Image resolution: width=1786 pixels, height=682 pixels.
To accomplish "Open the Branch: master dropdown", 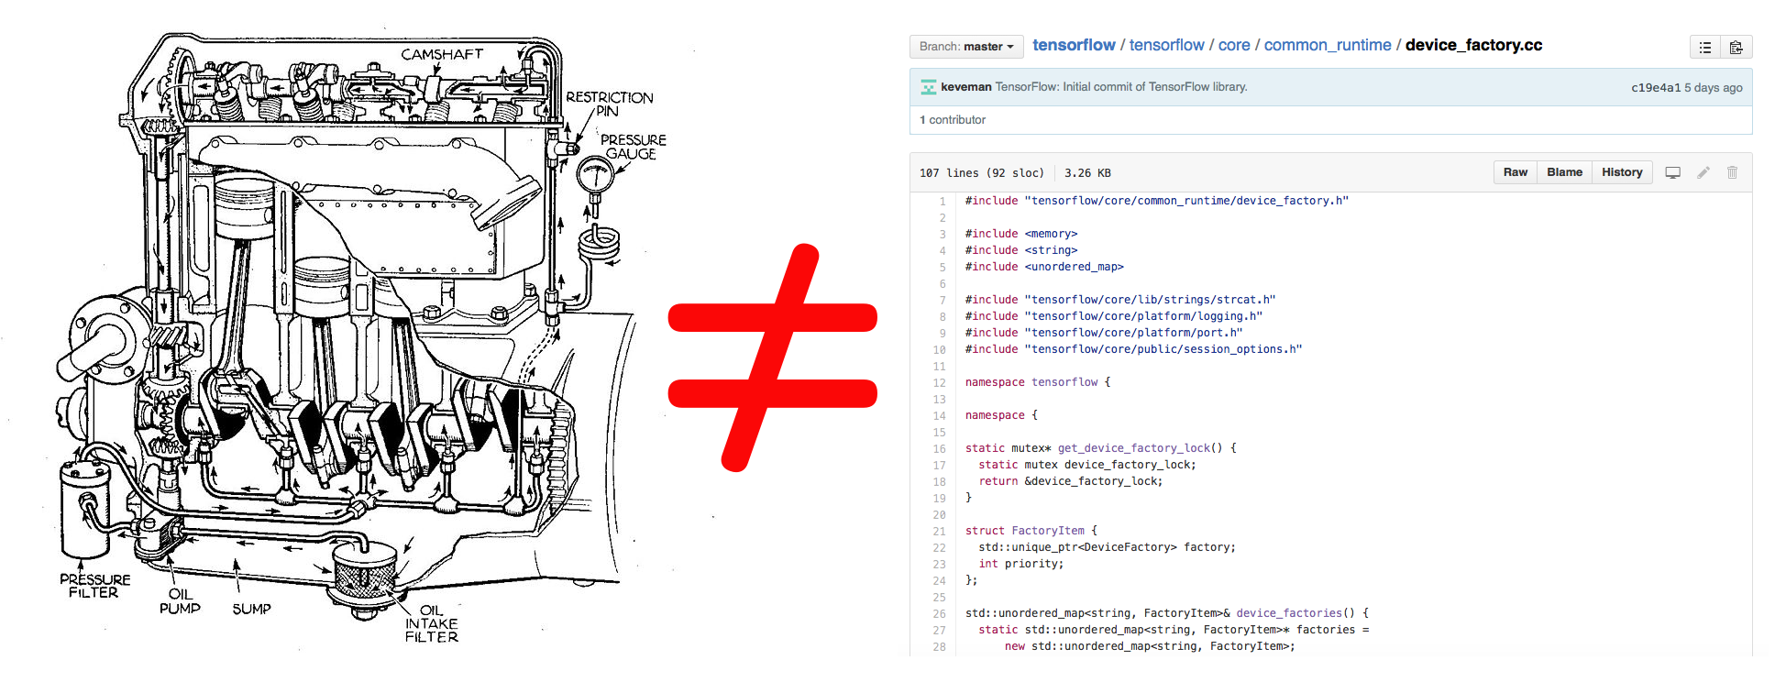I will tap(966, 47).
